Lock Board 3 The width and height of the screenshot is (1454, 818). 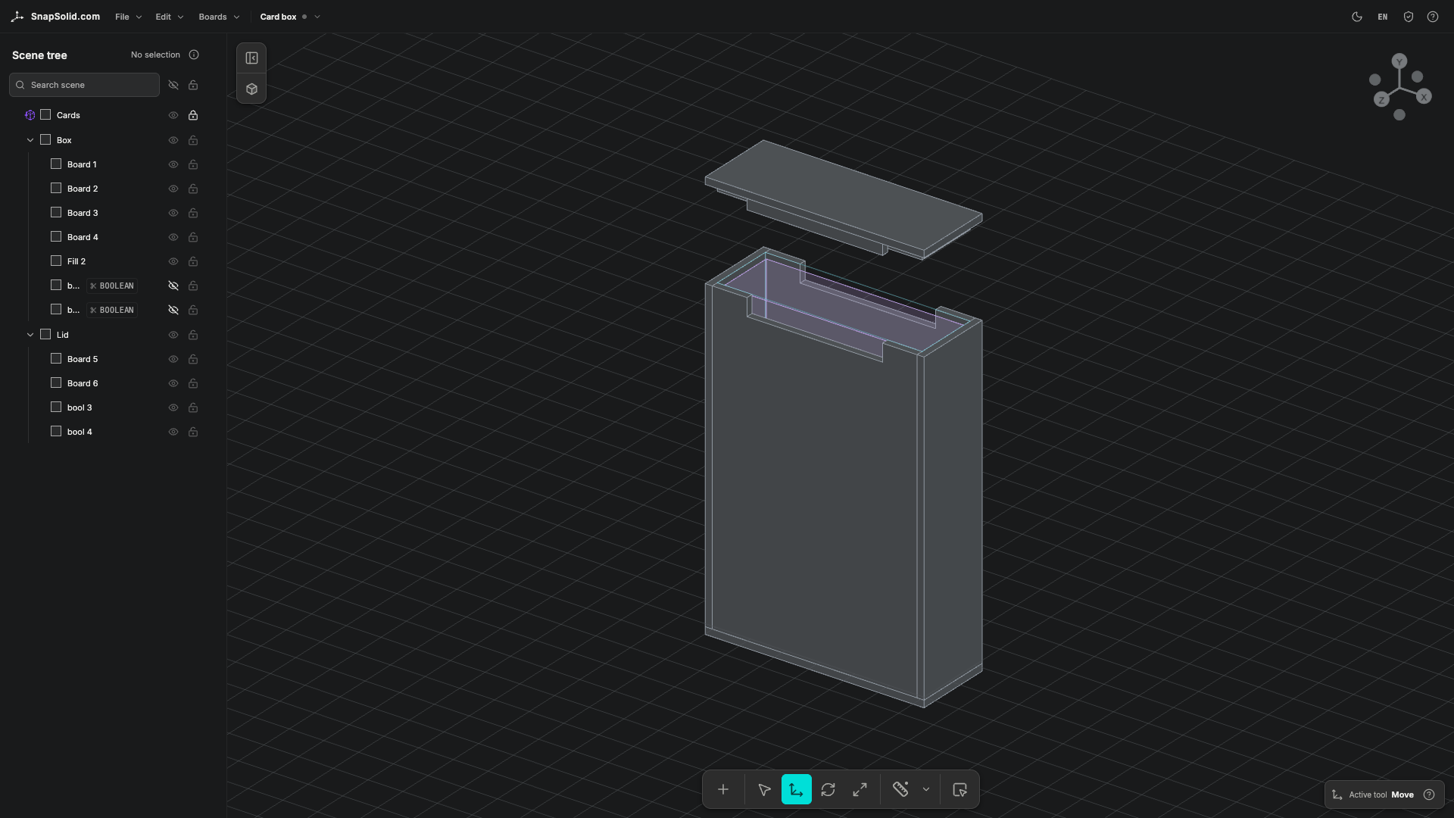point(193,213)
